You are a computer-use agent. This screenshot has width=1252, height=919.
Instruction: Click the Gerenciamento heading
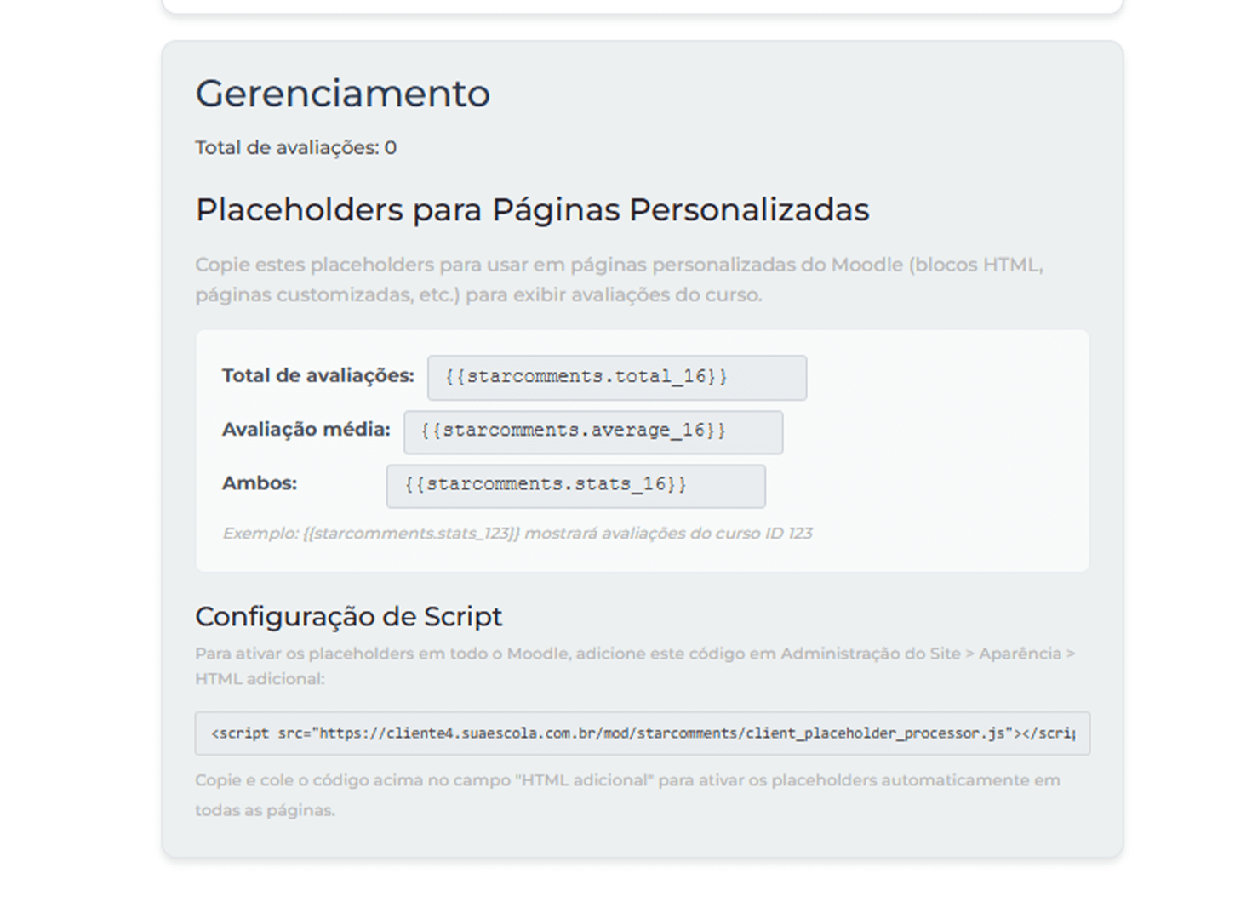(x=342, y=94)
